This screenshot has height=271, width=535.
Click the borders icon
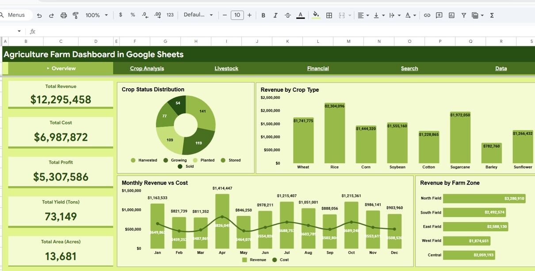click(329, 15)
